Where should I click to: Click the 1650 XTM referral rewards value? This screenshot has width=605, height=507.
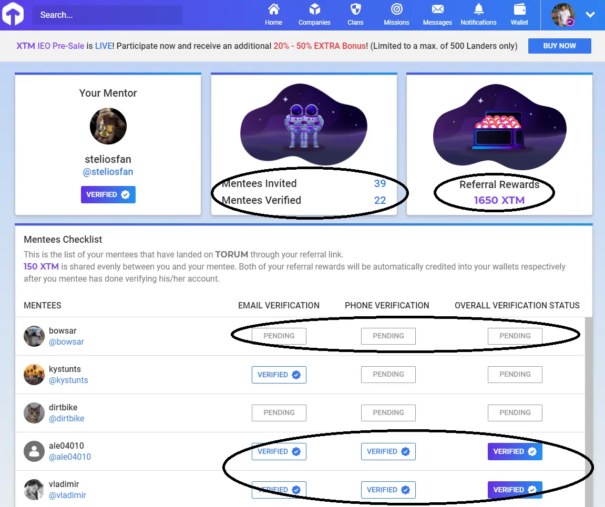coord(499,200)
